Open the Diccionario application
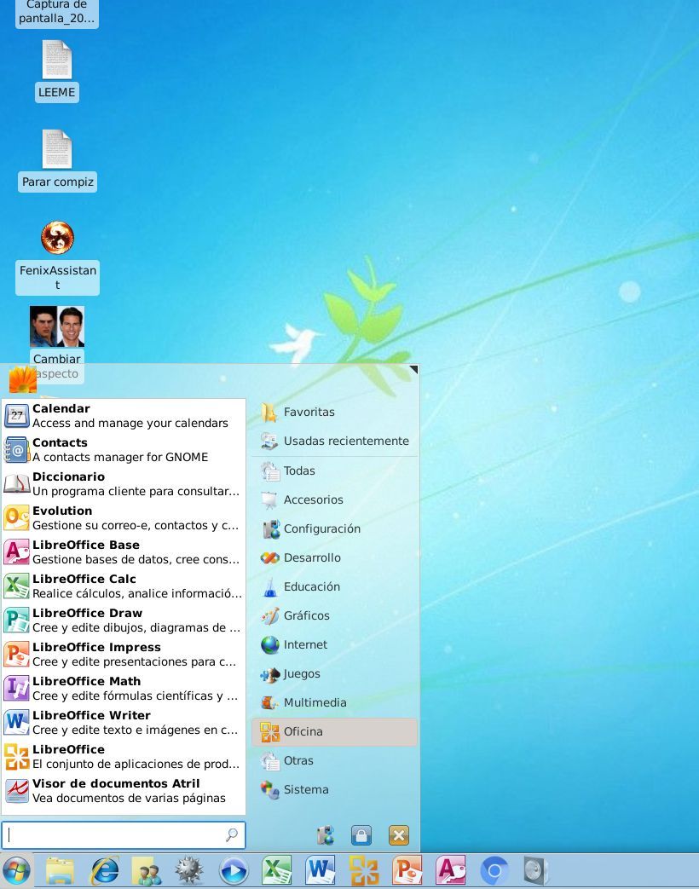This screenshot has height=889, width=699. [124, 483]
